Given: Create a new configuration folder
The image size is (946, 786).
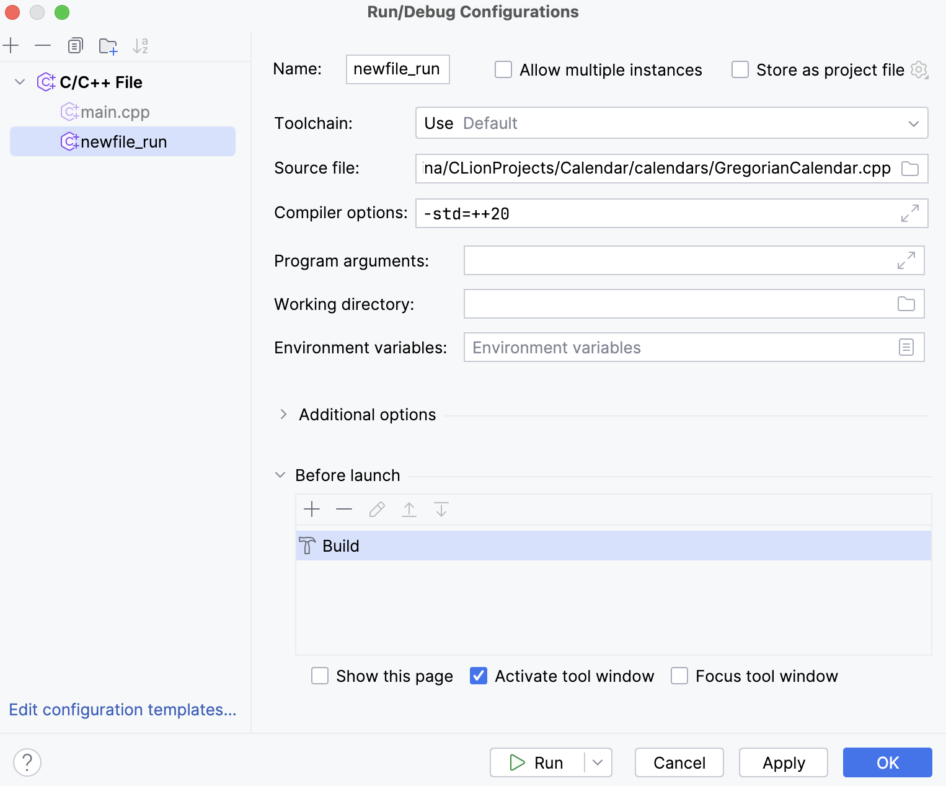Looking at the screenshot, I should (108, 45).
